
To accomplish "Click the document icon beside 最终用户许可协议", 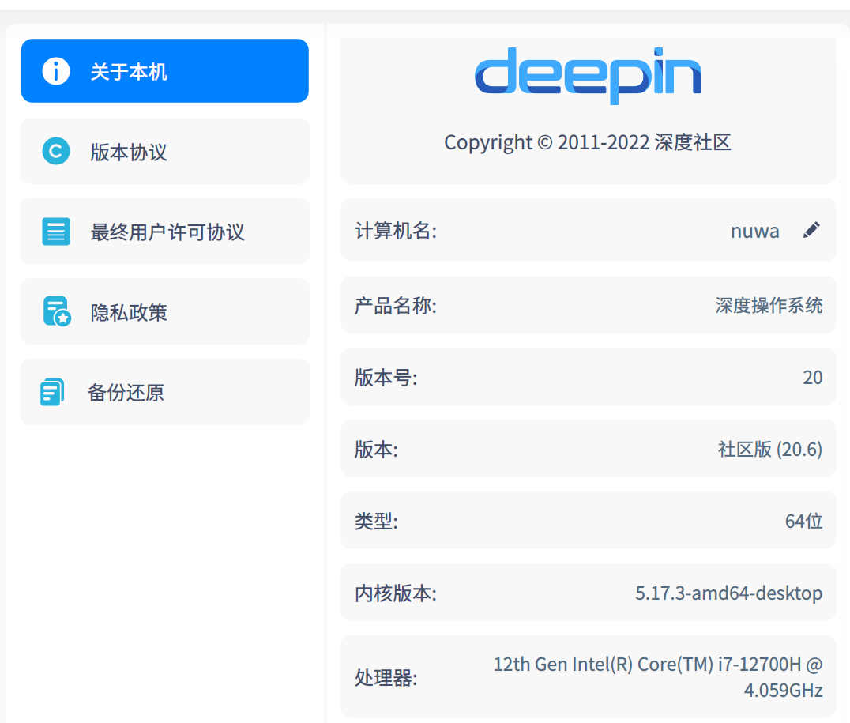I will [55, 231].
